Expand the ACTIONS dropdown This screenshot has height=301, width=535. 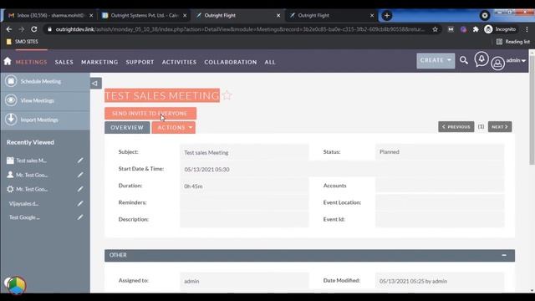(173, 127)
